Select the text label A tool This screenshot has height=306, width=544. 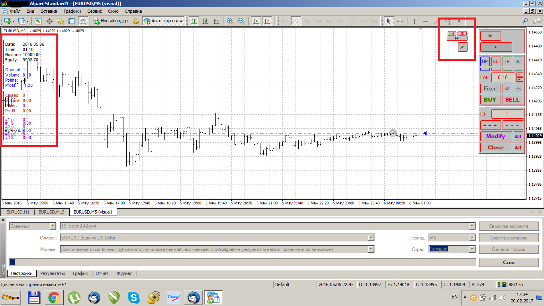point(459,21)
